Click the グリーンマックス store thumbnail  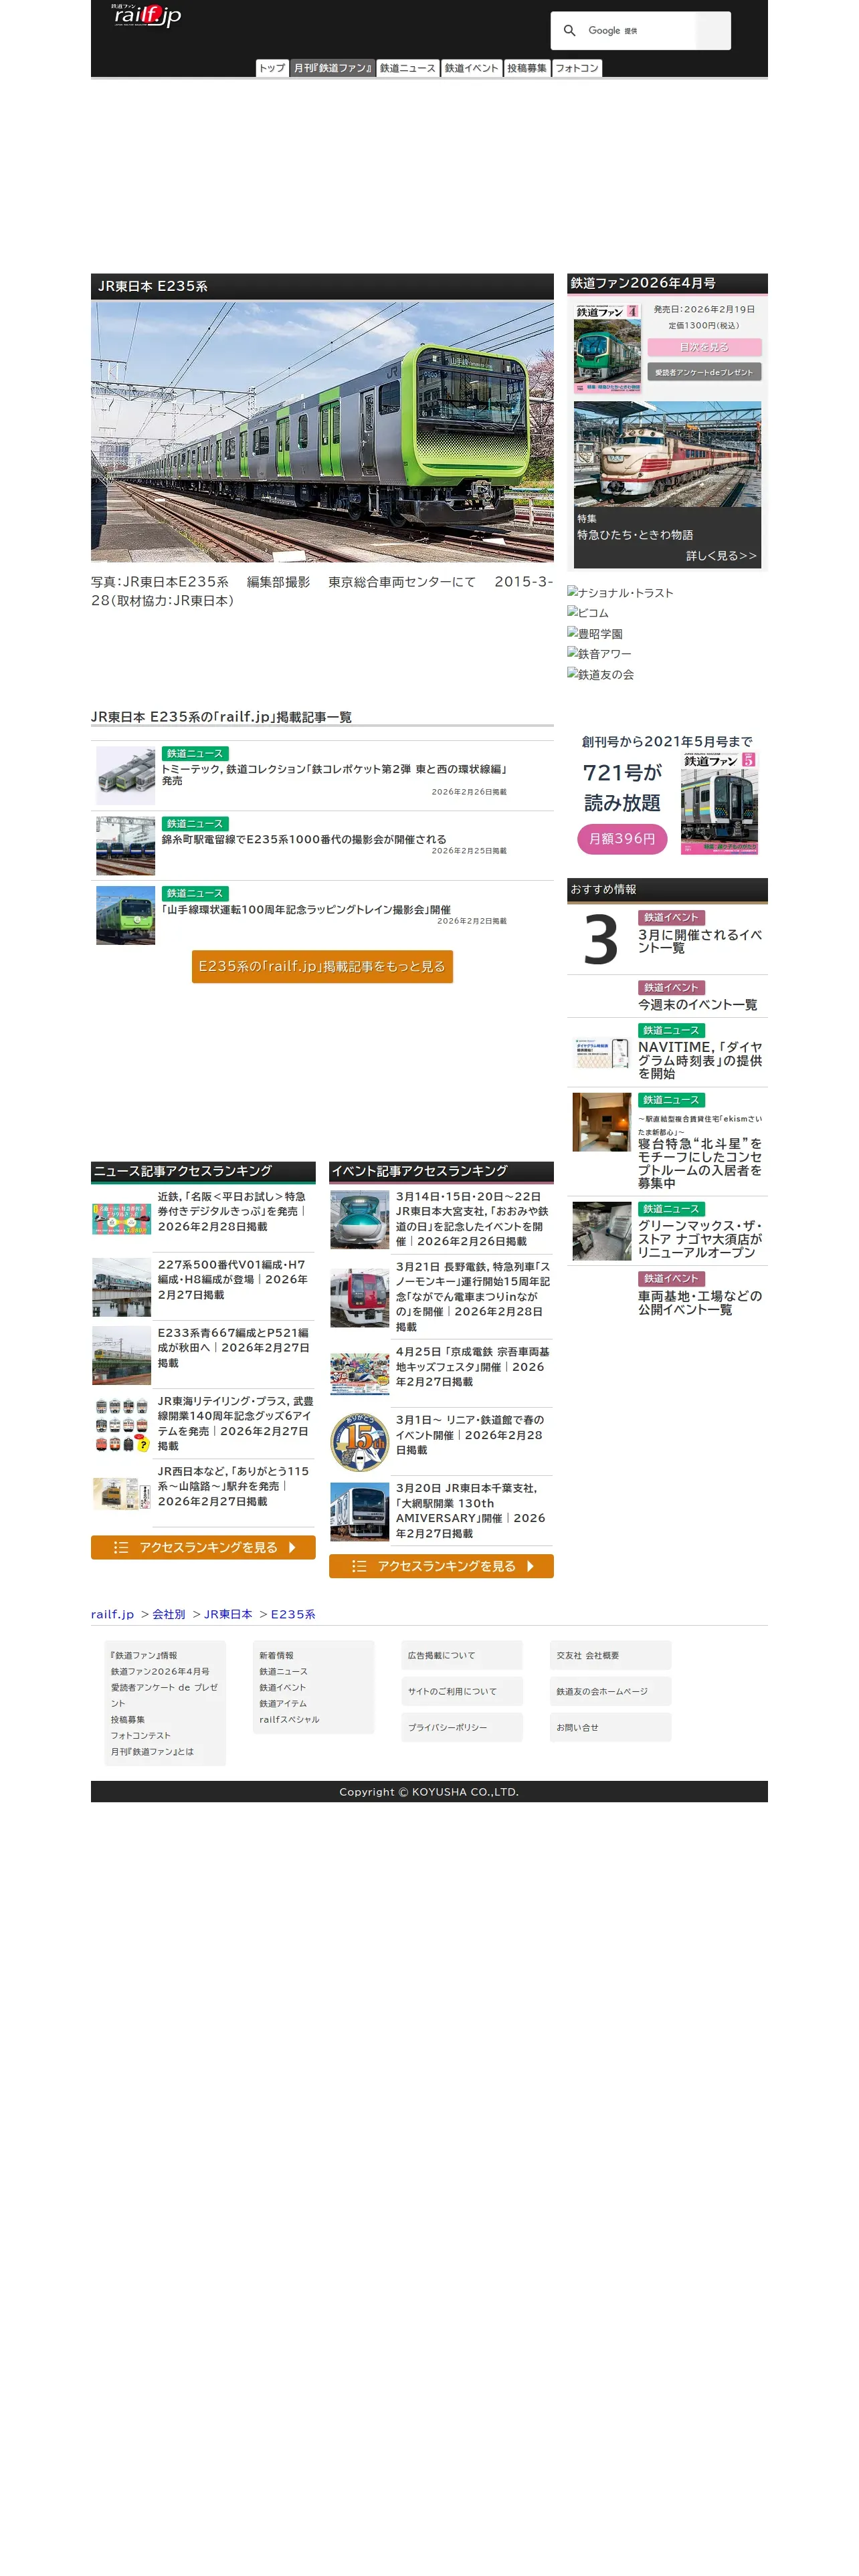tap(601, 1231)
